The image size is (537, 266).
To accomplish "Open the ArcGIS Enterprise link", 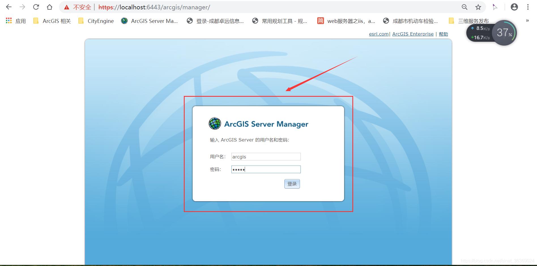I will click(413, 34).
